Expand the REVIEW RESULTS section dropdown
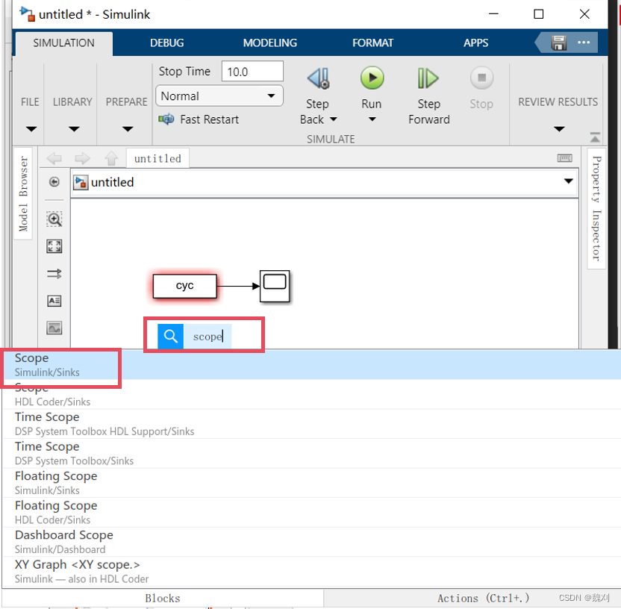 tap(559, 129)
